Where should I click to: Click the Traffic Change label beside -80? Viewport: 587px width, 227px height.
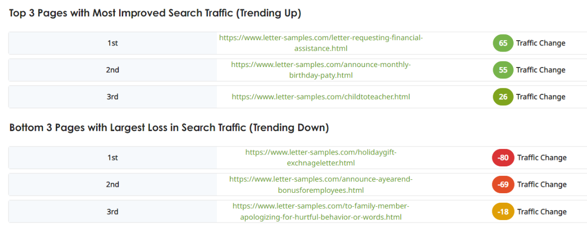pyautogui.click(x=542, y=158)
